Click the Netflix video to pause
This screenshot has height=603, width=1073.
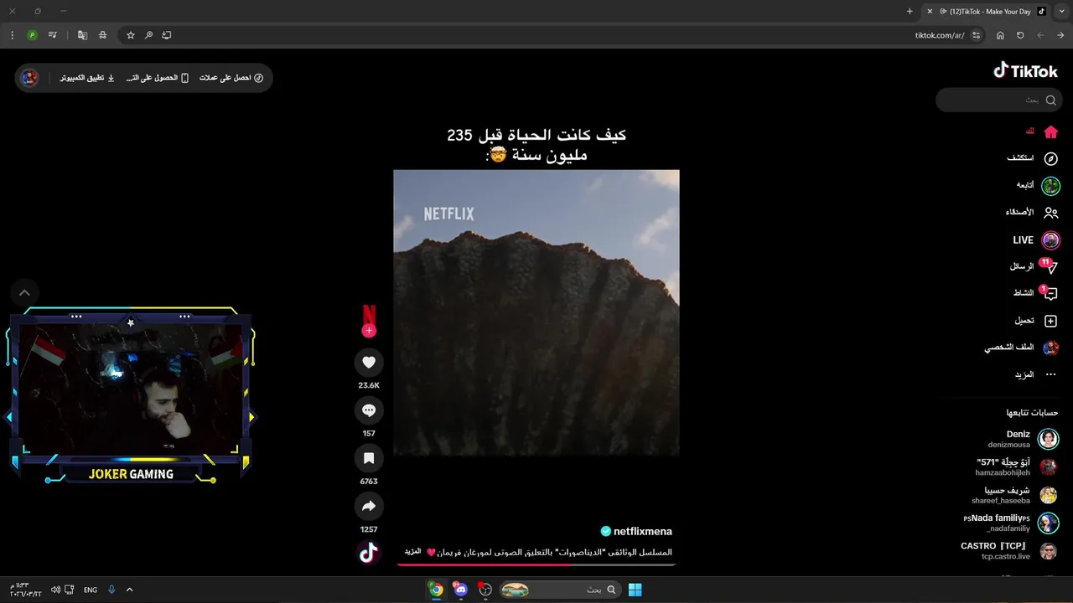[536, 312]
